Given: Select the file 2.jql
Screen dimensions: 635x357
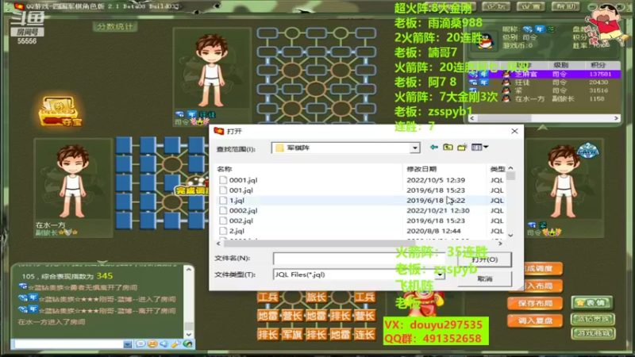Looking at the screenshot, I should [x=237, y=231].
